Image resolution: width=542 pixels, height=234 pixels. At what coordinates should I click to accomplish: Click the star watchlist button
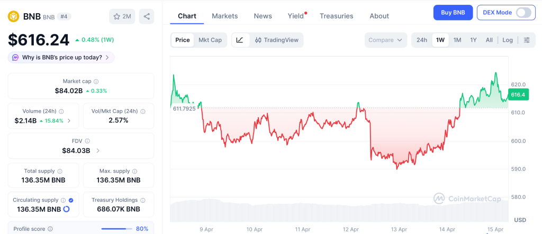coord(122,16)
